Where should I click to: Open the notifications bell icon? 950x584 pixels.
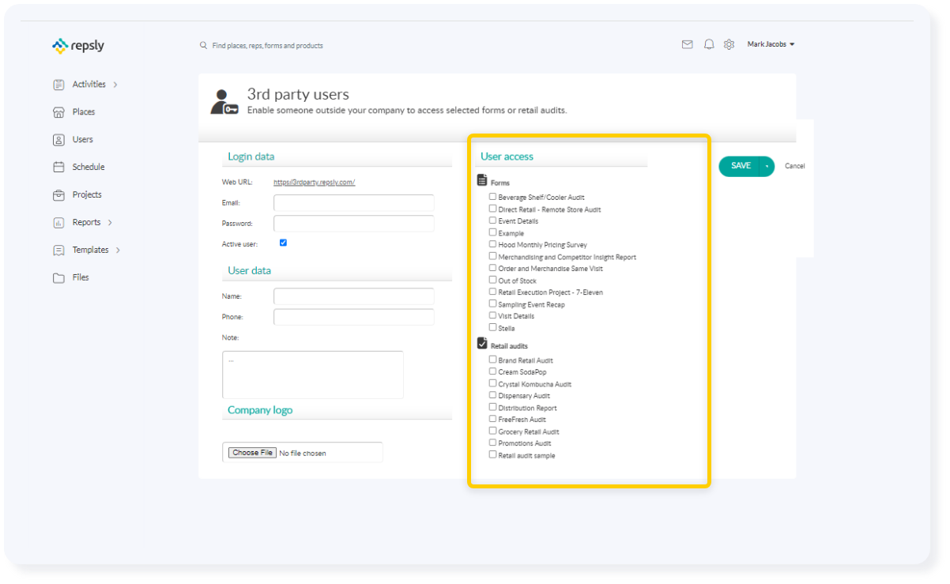tap(709, 44)
